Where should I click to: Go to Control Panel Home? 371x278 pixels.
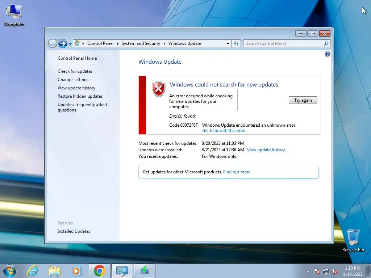pyautogui.click(x=77, y=58)
